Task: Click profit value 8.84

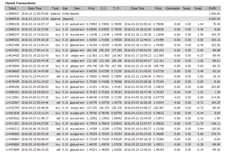Action: 217,113
